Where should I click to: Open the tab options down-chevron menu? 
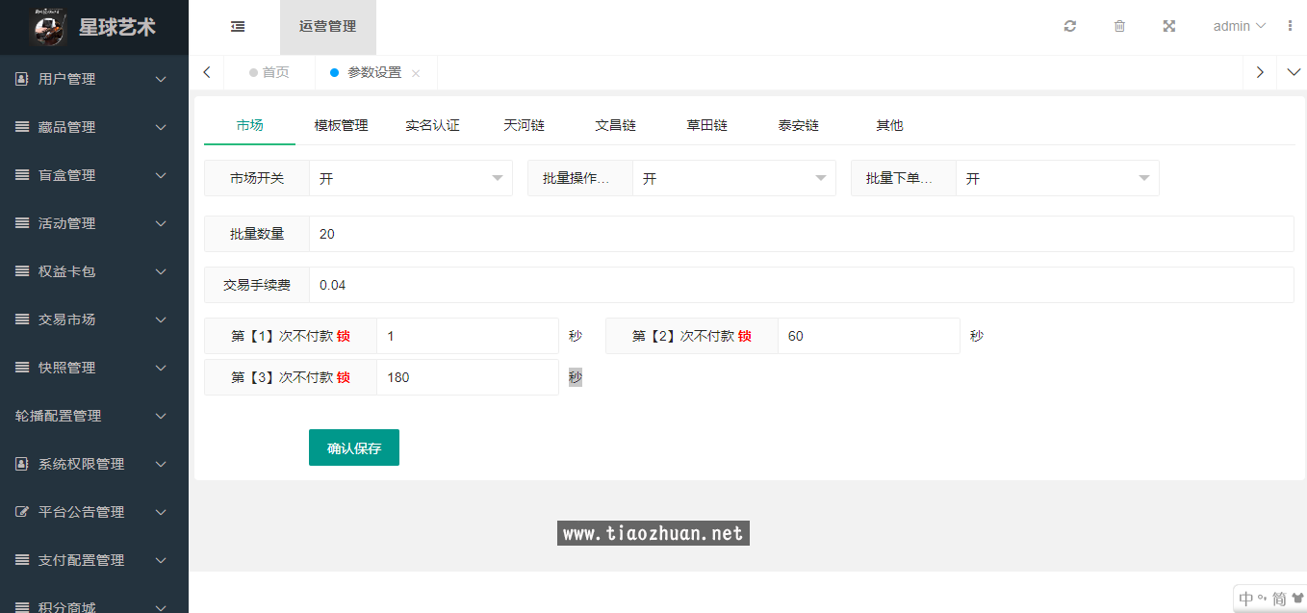1292,72
